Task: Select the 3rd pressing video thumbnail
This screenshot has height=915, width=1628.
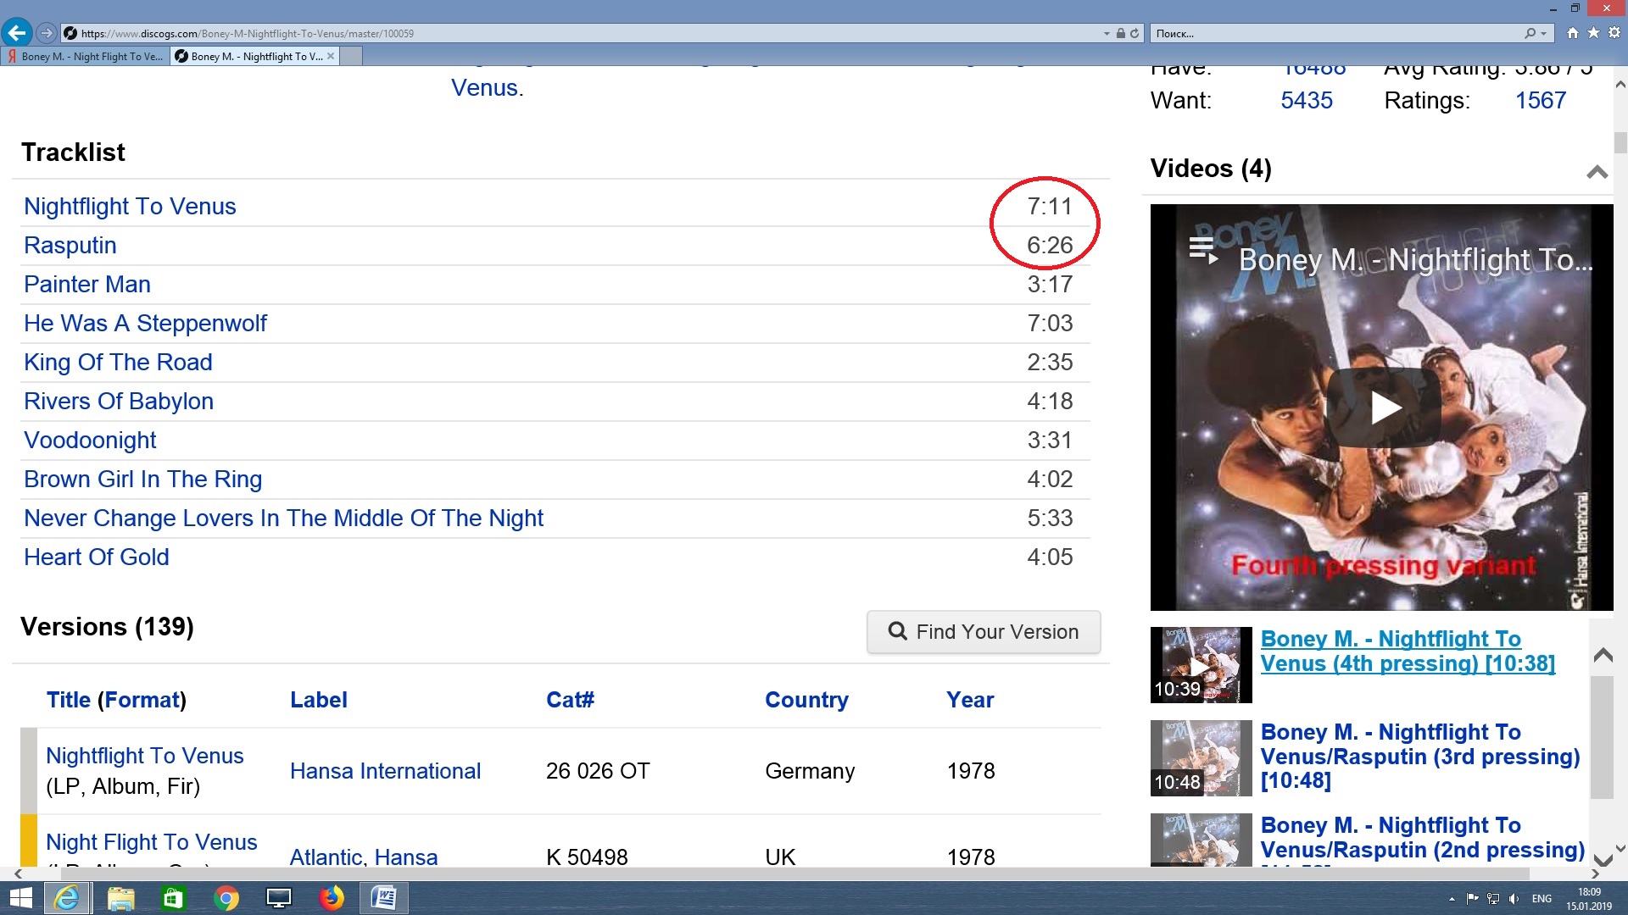Action: pos(1201,758)
